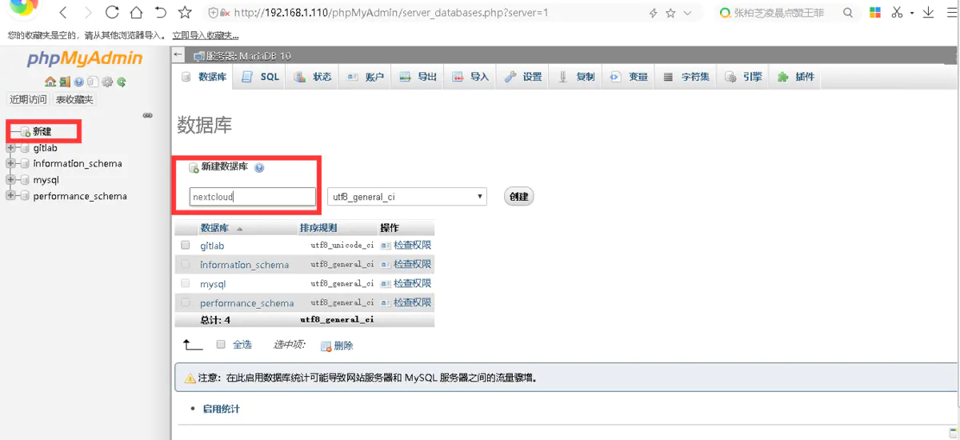Click the browser forward arrow
The height and width of the screenshot is (440, 960).
coord(87,13)
